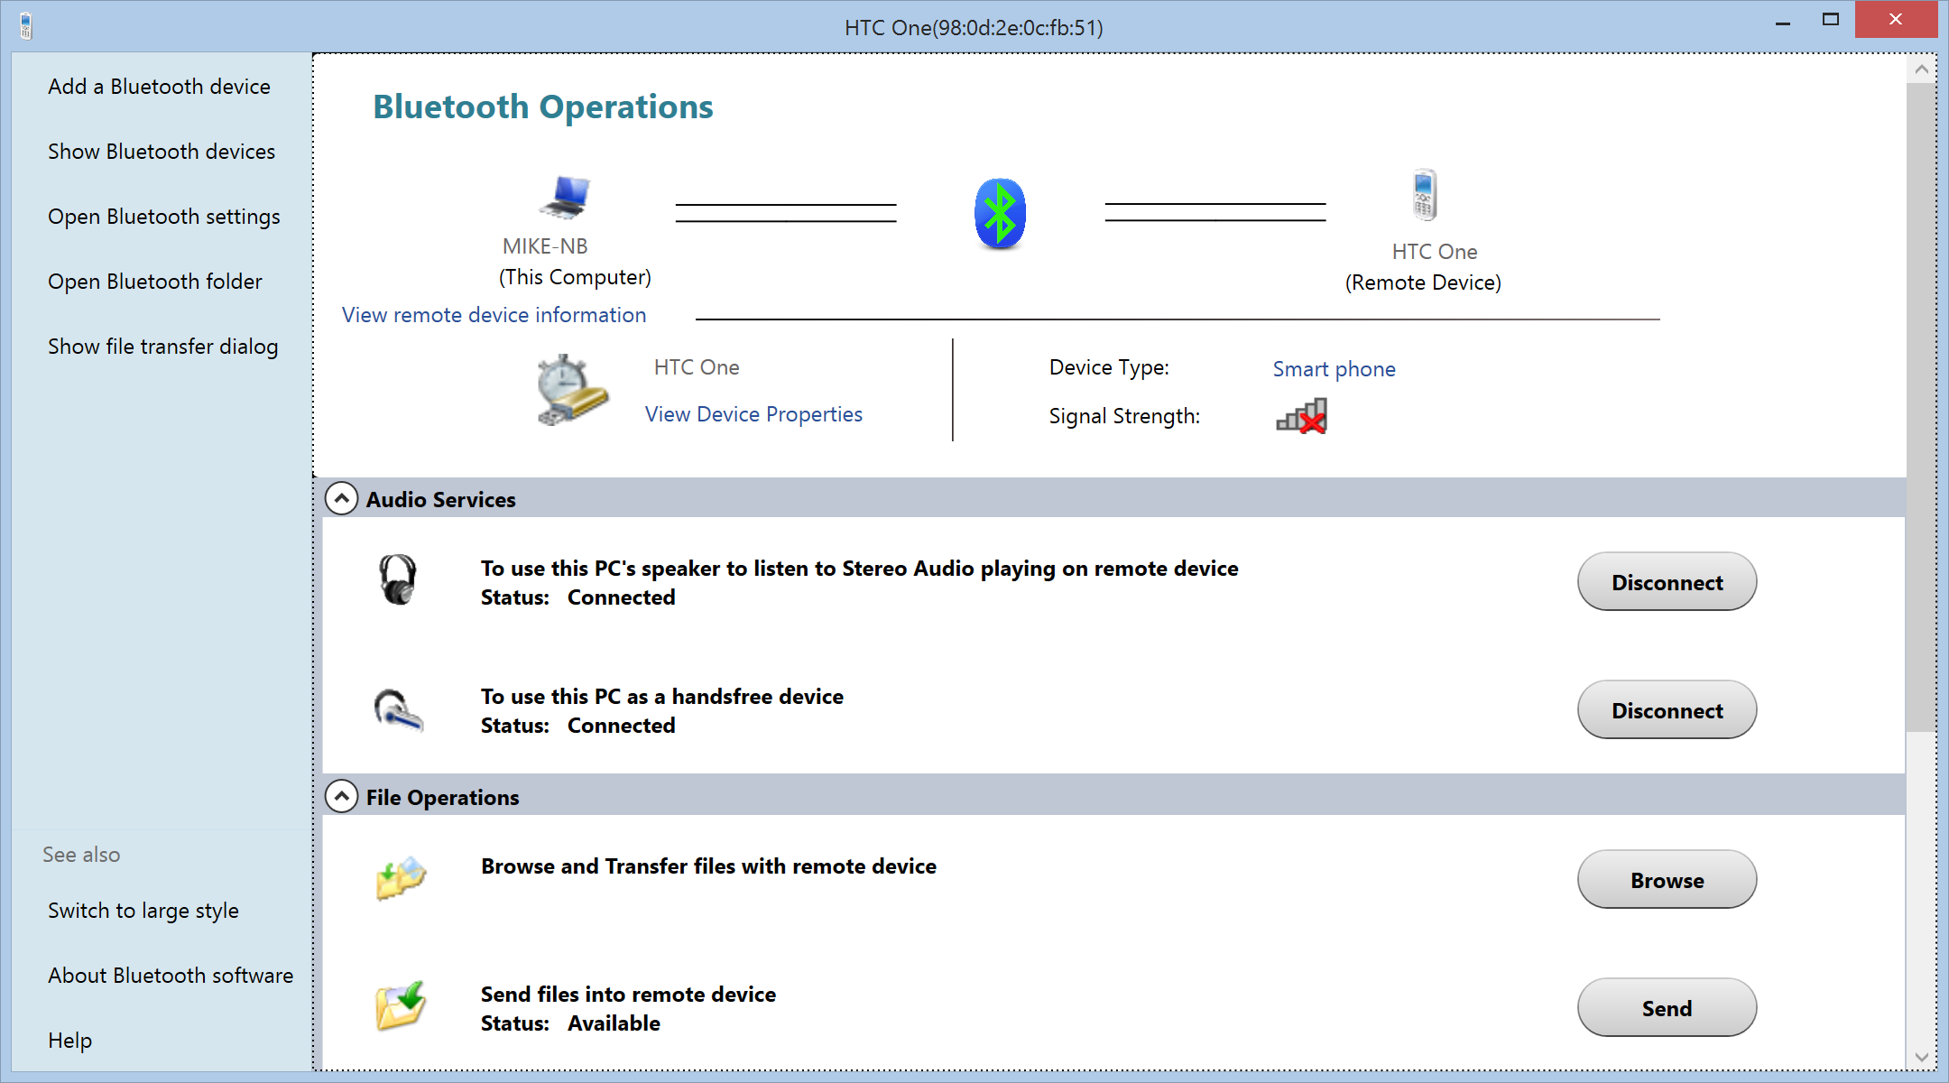Click the handsfree headset icon

pyautogui.click(x=398, y=710)
